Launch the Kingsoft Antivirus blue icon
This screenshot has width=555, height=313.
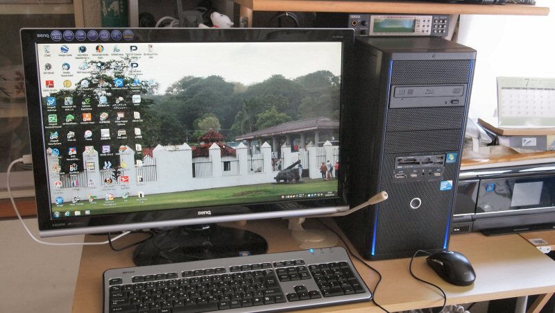tap(51, 101)
